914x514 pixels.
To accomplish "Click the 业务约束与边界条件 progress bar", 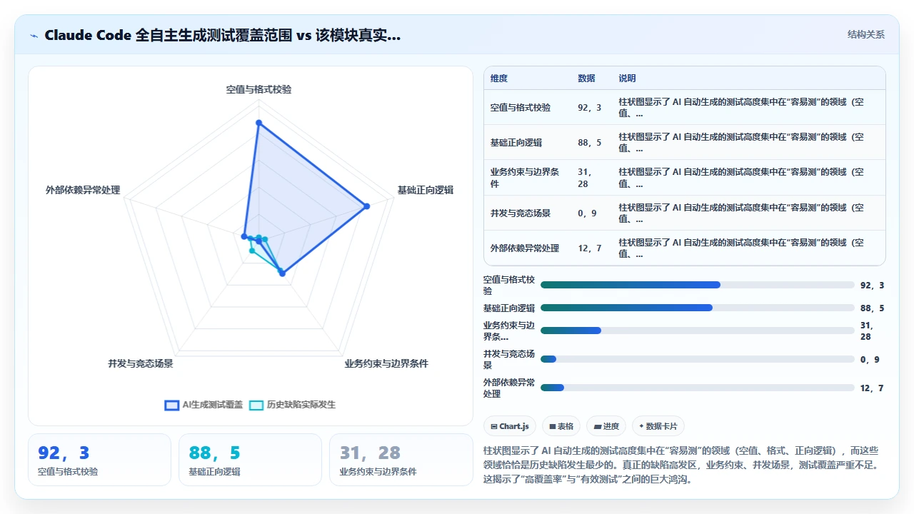I will click(697, 331).
